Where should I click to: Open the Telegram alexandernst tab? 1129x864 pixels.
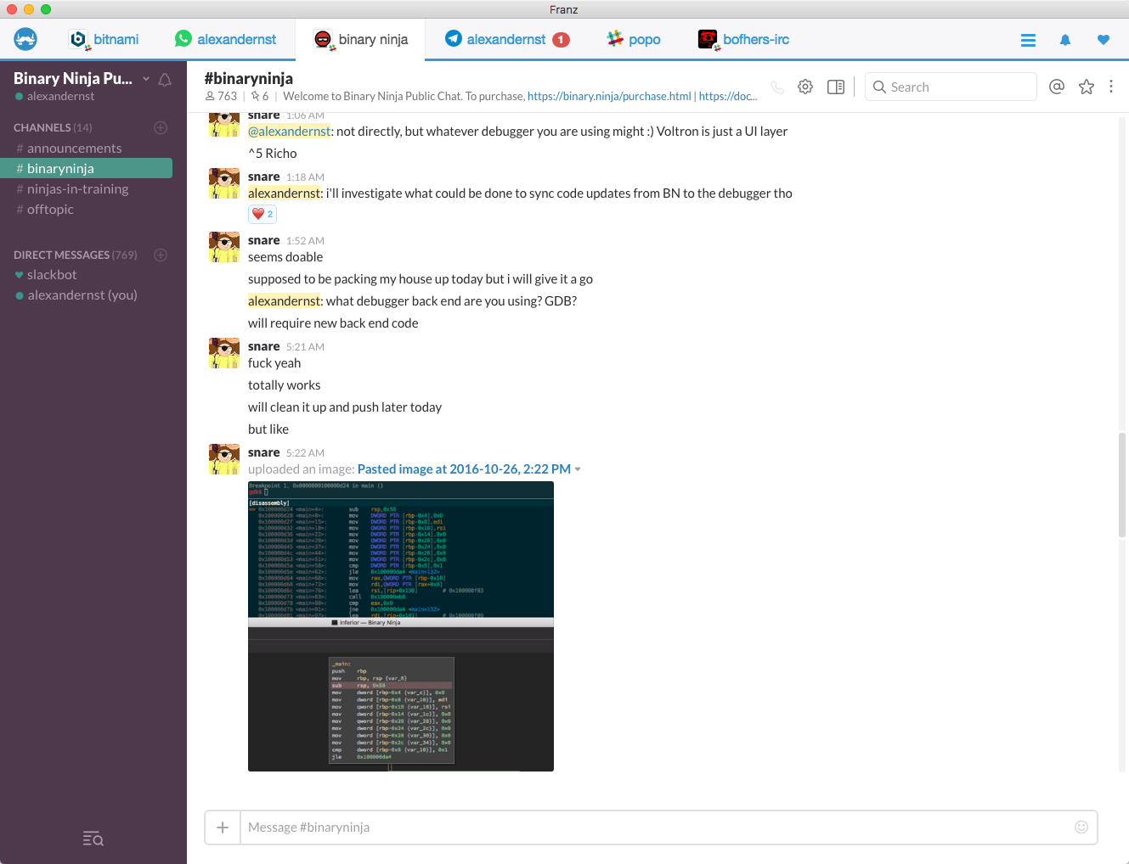coord(506,39)
